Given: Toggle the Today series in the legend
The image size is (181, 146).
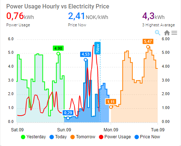Looking at the screenshot, I should (x=58, y=137).
